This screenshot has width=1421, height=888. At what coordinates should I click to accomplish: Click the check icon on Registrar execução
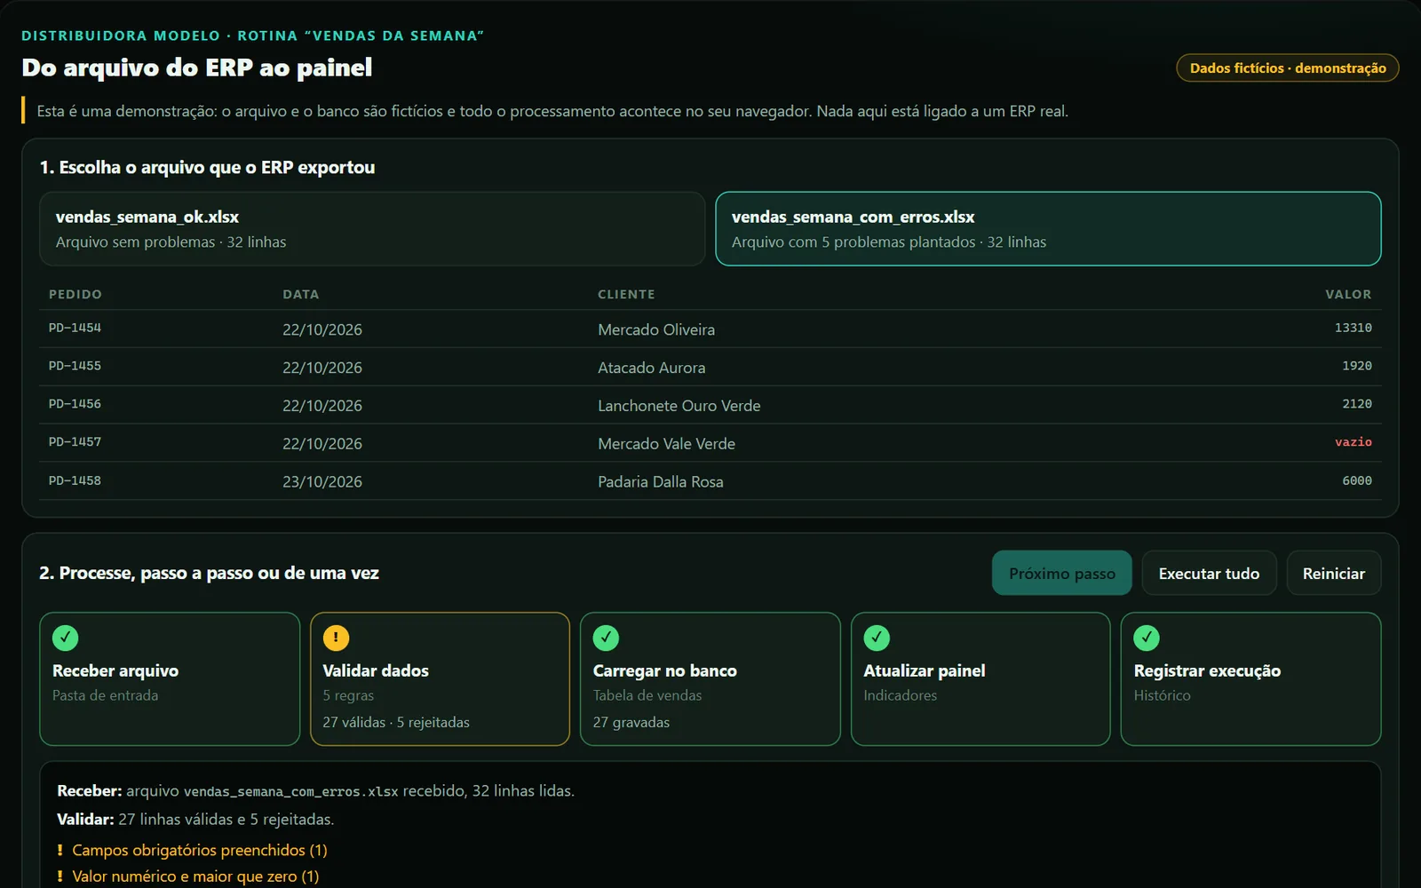pyautogui.click(x=1147, y=638)
